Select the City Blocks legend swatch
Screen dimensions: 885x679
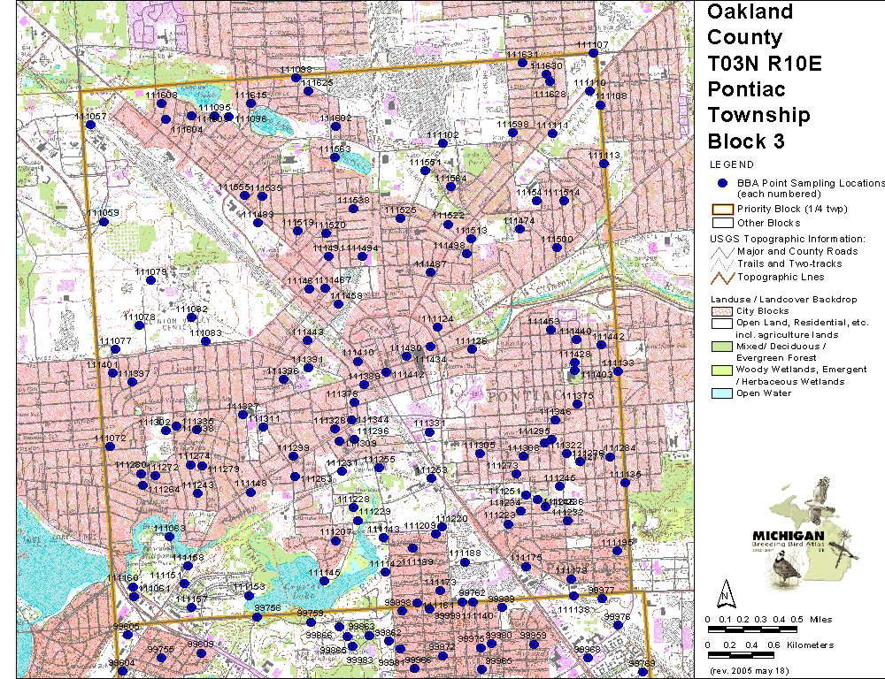[721, 312]
